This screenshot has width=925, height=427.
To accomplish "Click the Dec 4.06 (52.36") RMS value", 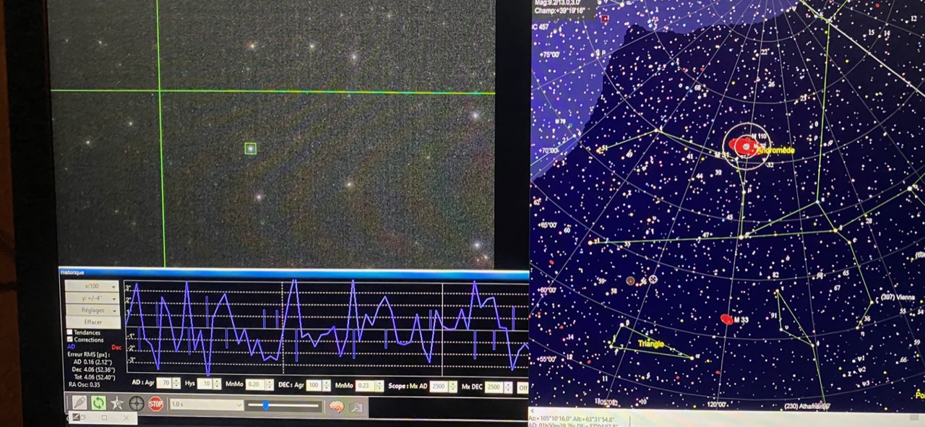I will pyautogui.click(x=93, y=370).
